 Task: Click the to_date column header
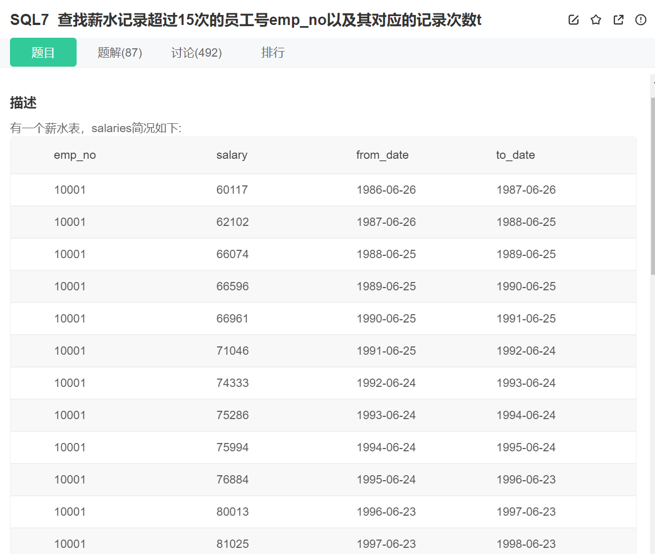516,155
